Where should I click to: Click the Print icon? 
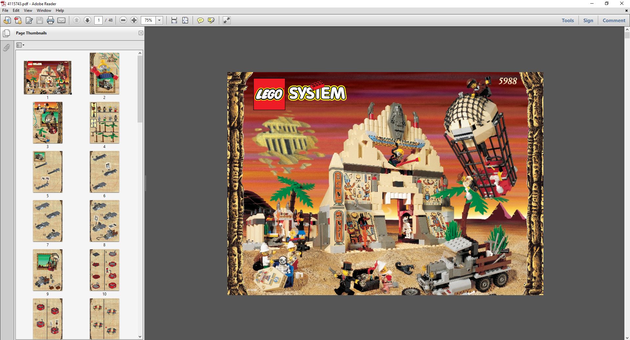(51, 20)
